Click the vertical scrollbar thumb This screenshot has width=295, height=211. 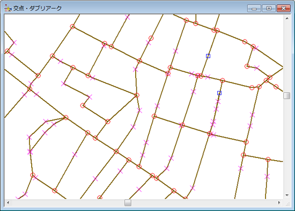tap(287, 95)
